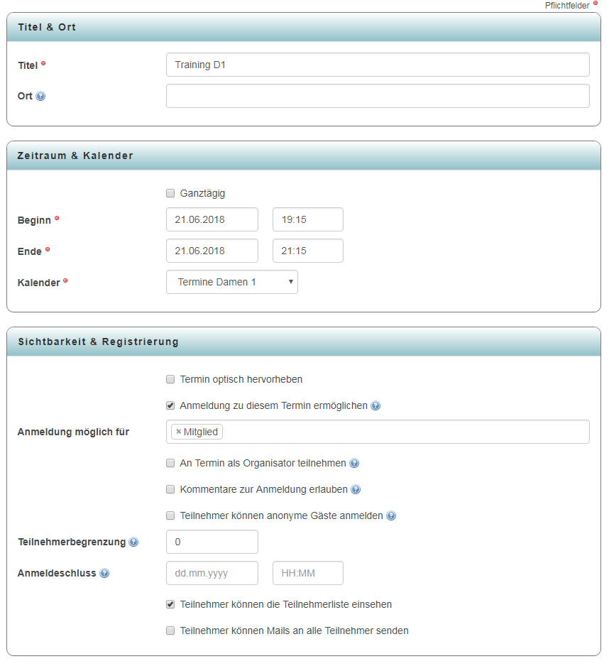Click help icon beside anonyme Gäste anmelden
Screen dimensions: 609x666
[390, 516]
